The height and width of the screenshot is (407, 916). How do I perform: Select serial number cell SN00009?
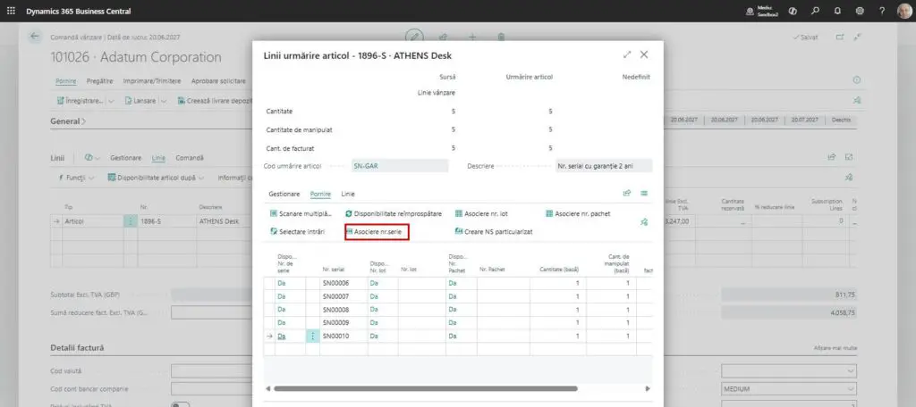[x=343, y=322]
